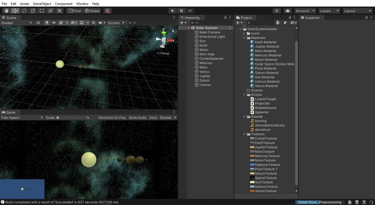Toggle grid snapping icon in toolbar
This screenshot has width=375, height=205.
[x=108, y=11]
